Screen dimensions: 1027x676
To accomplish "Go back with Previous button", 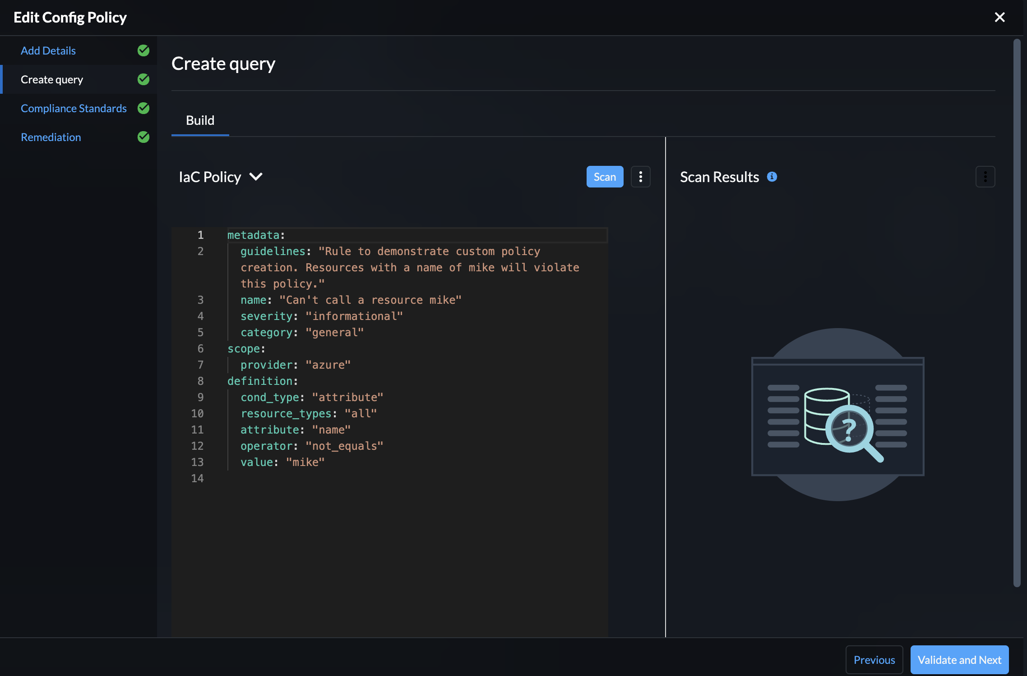I will coord(874,660).
